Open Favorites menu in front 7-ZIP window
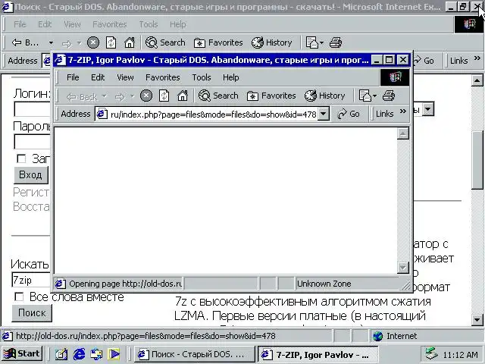485x364 pixels. (x=163, y=77)
